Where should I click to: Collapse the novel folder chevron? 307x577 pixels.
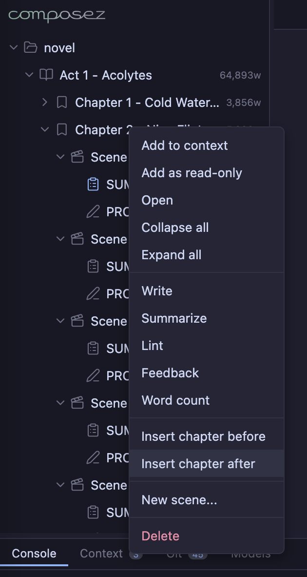point(14,48)
